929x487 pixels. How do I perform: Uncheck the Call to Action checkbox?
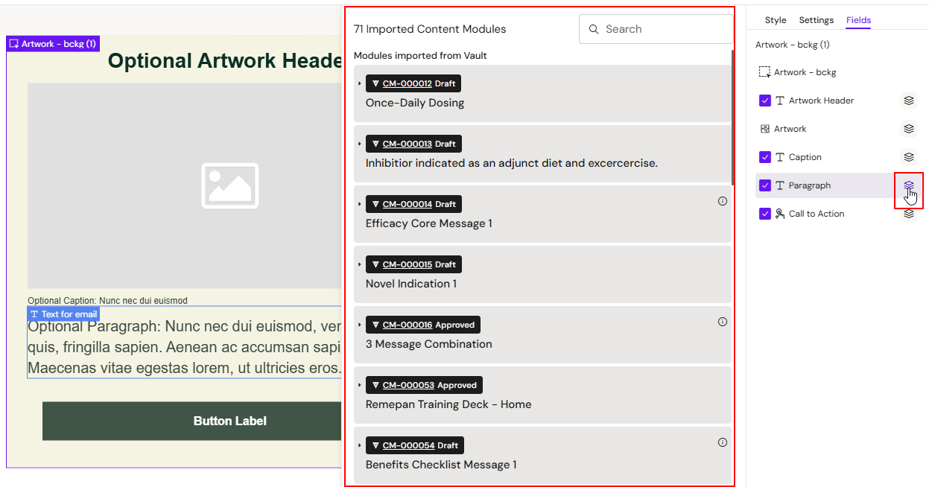764,214
